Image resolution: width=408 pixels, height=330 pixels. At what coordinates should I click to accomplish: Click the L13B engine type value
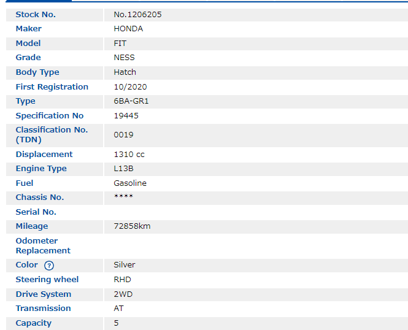tap(124, 169)
